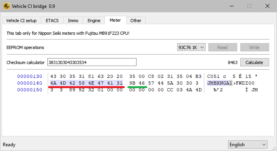
Task: Open the English language dropdown
Action: coord(248,145)
